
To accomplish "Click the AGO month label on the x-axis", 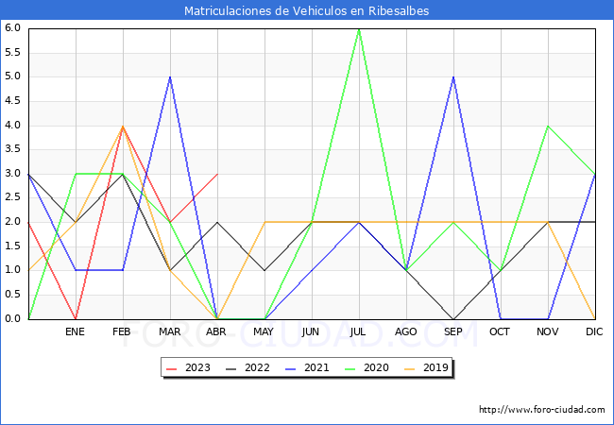I will tap(405, 331).
